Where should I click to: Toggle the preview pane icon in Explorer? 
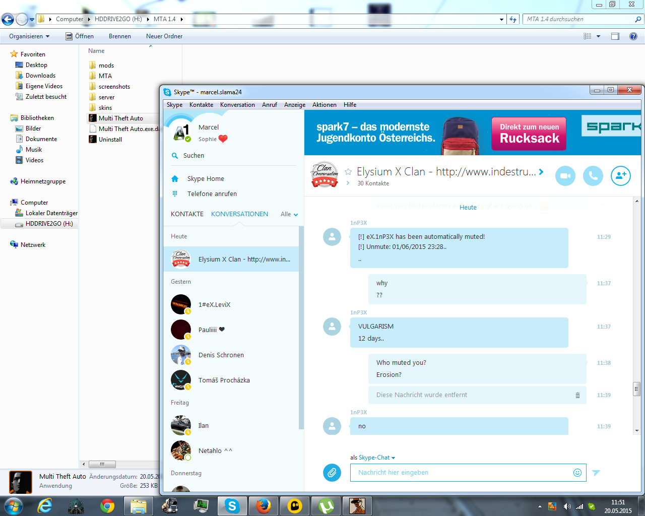point(615,36)
